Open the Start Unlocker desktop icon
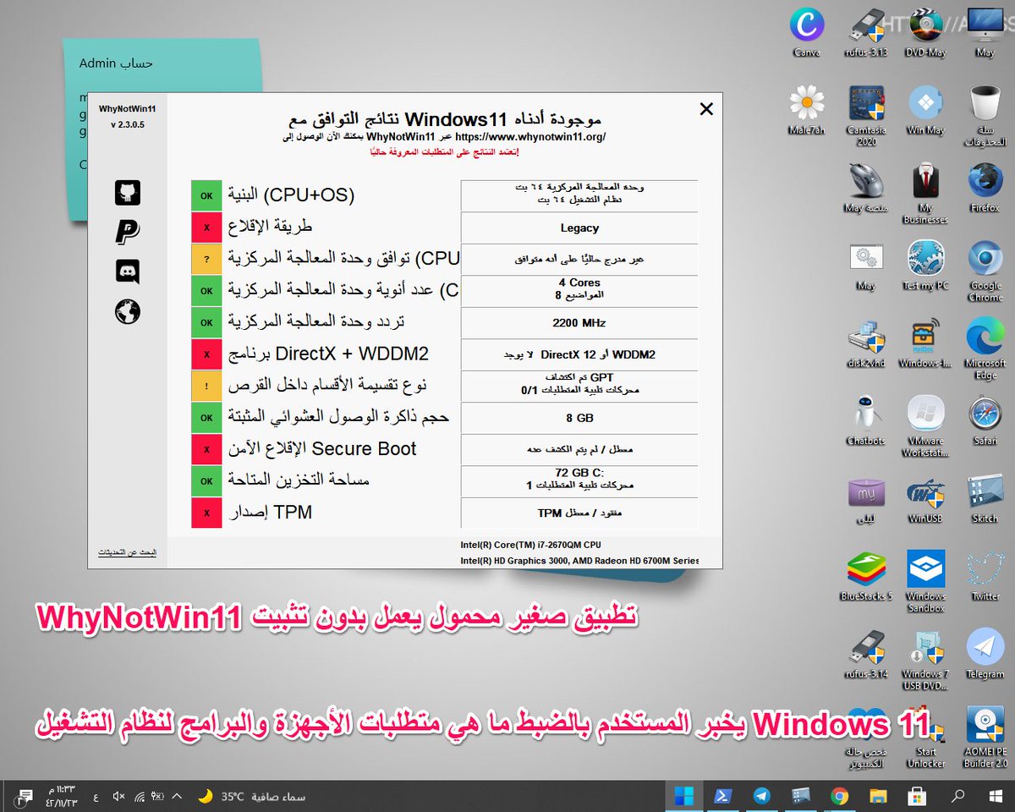This screenshot has width=1015, height=812. click(925, 737)
